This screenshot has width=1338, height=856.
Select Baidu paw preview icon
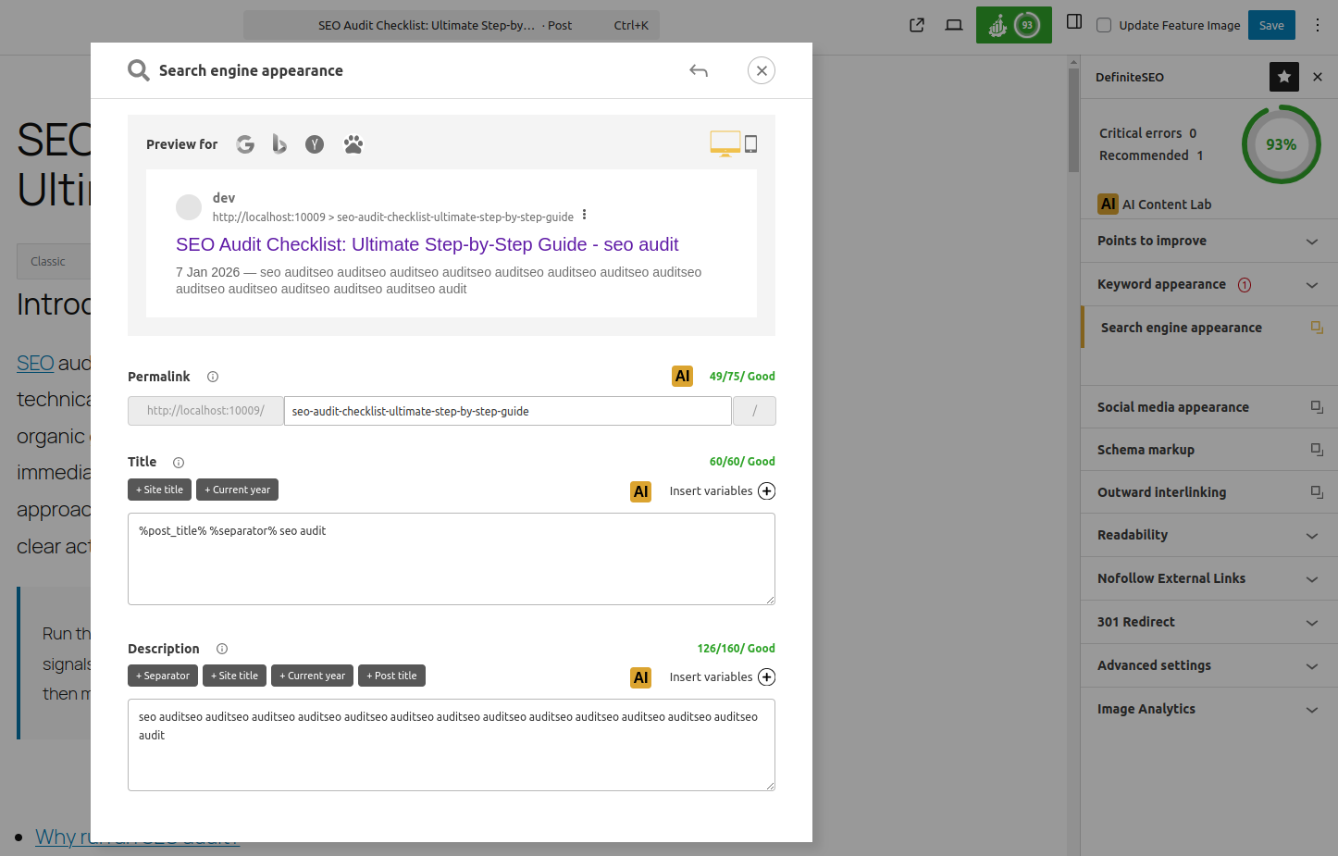(x=353, y=144)
